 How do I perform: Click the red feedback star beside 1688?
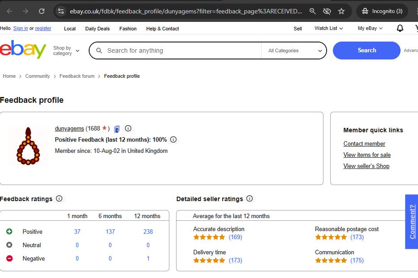tap(104, 128)
